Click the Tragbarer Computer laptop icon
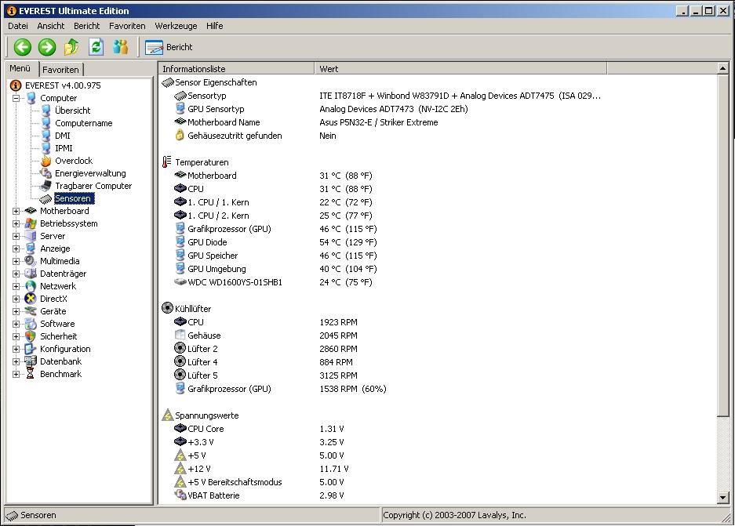This screenshot has height=526, width=735. (46, 186)
